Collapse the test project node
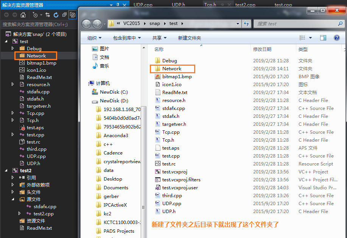Image resolution: width=347 pixels, height=238 pixels. pos(6,41)
